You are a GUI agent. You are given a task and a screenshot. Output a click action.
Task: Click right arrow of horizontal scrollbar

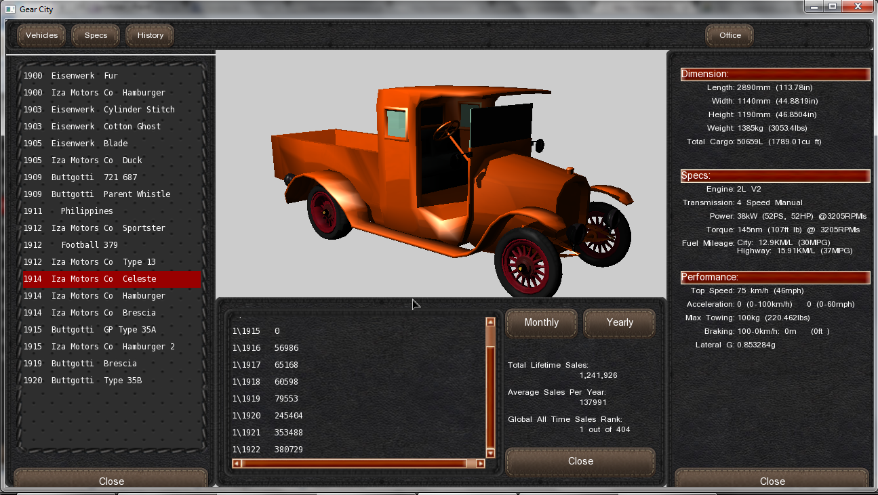480,464
